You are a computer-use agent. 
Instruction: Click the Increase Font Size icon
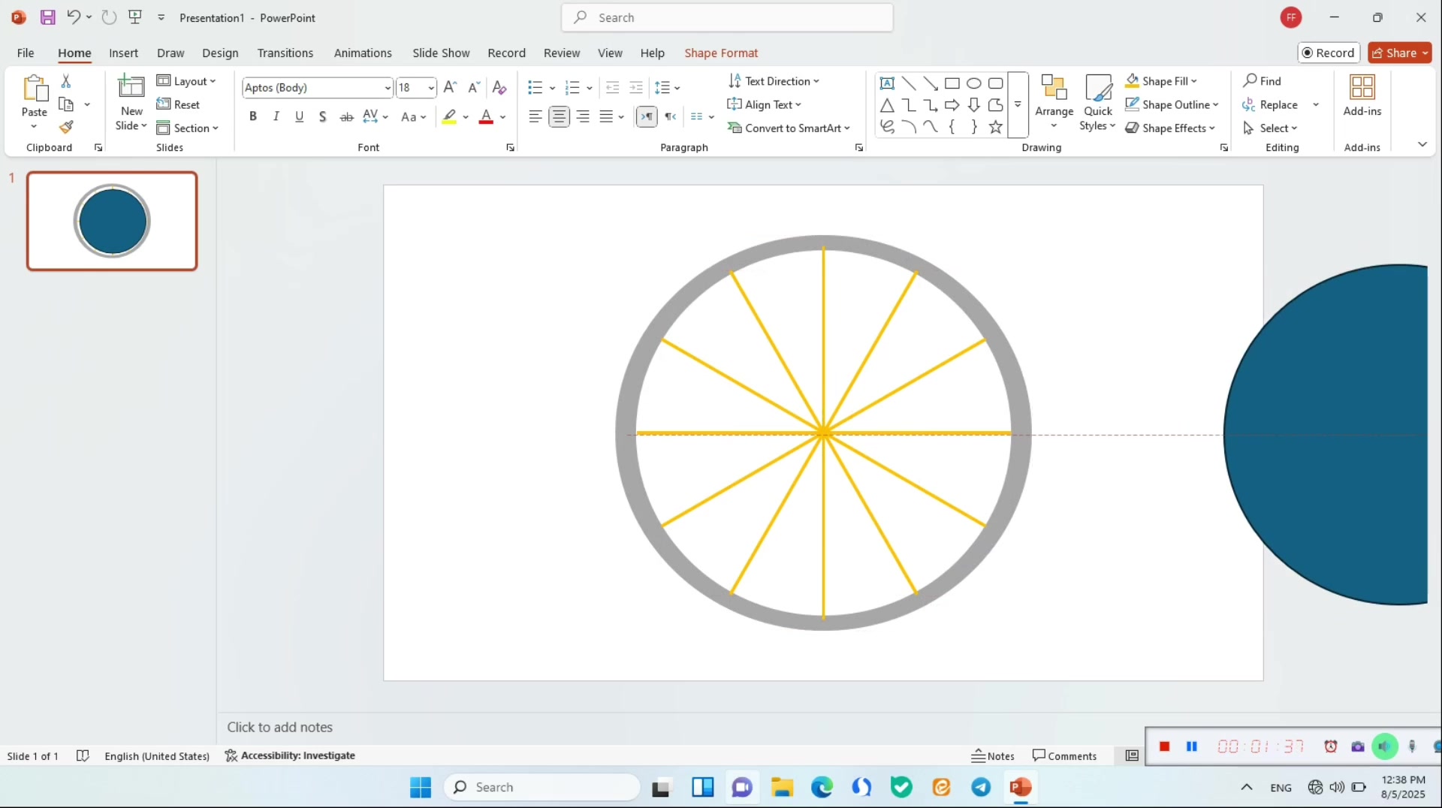click(x=450, y=87)
